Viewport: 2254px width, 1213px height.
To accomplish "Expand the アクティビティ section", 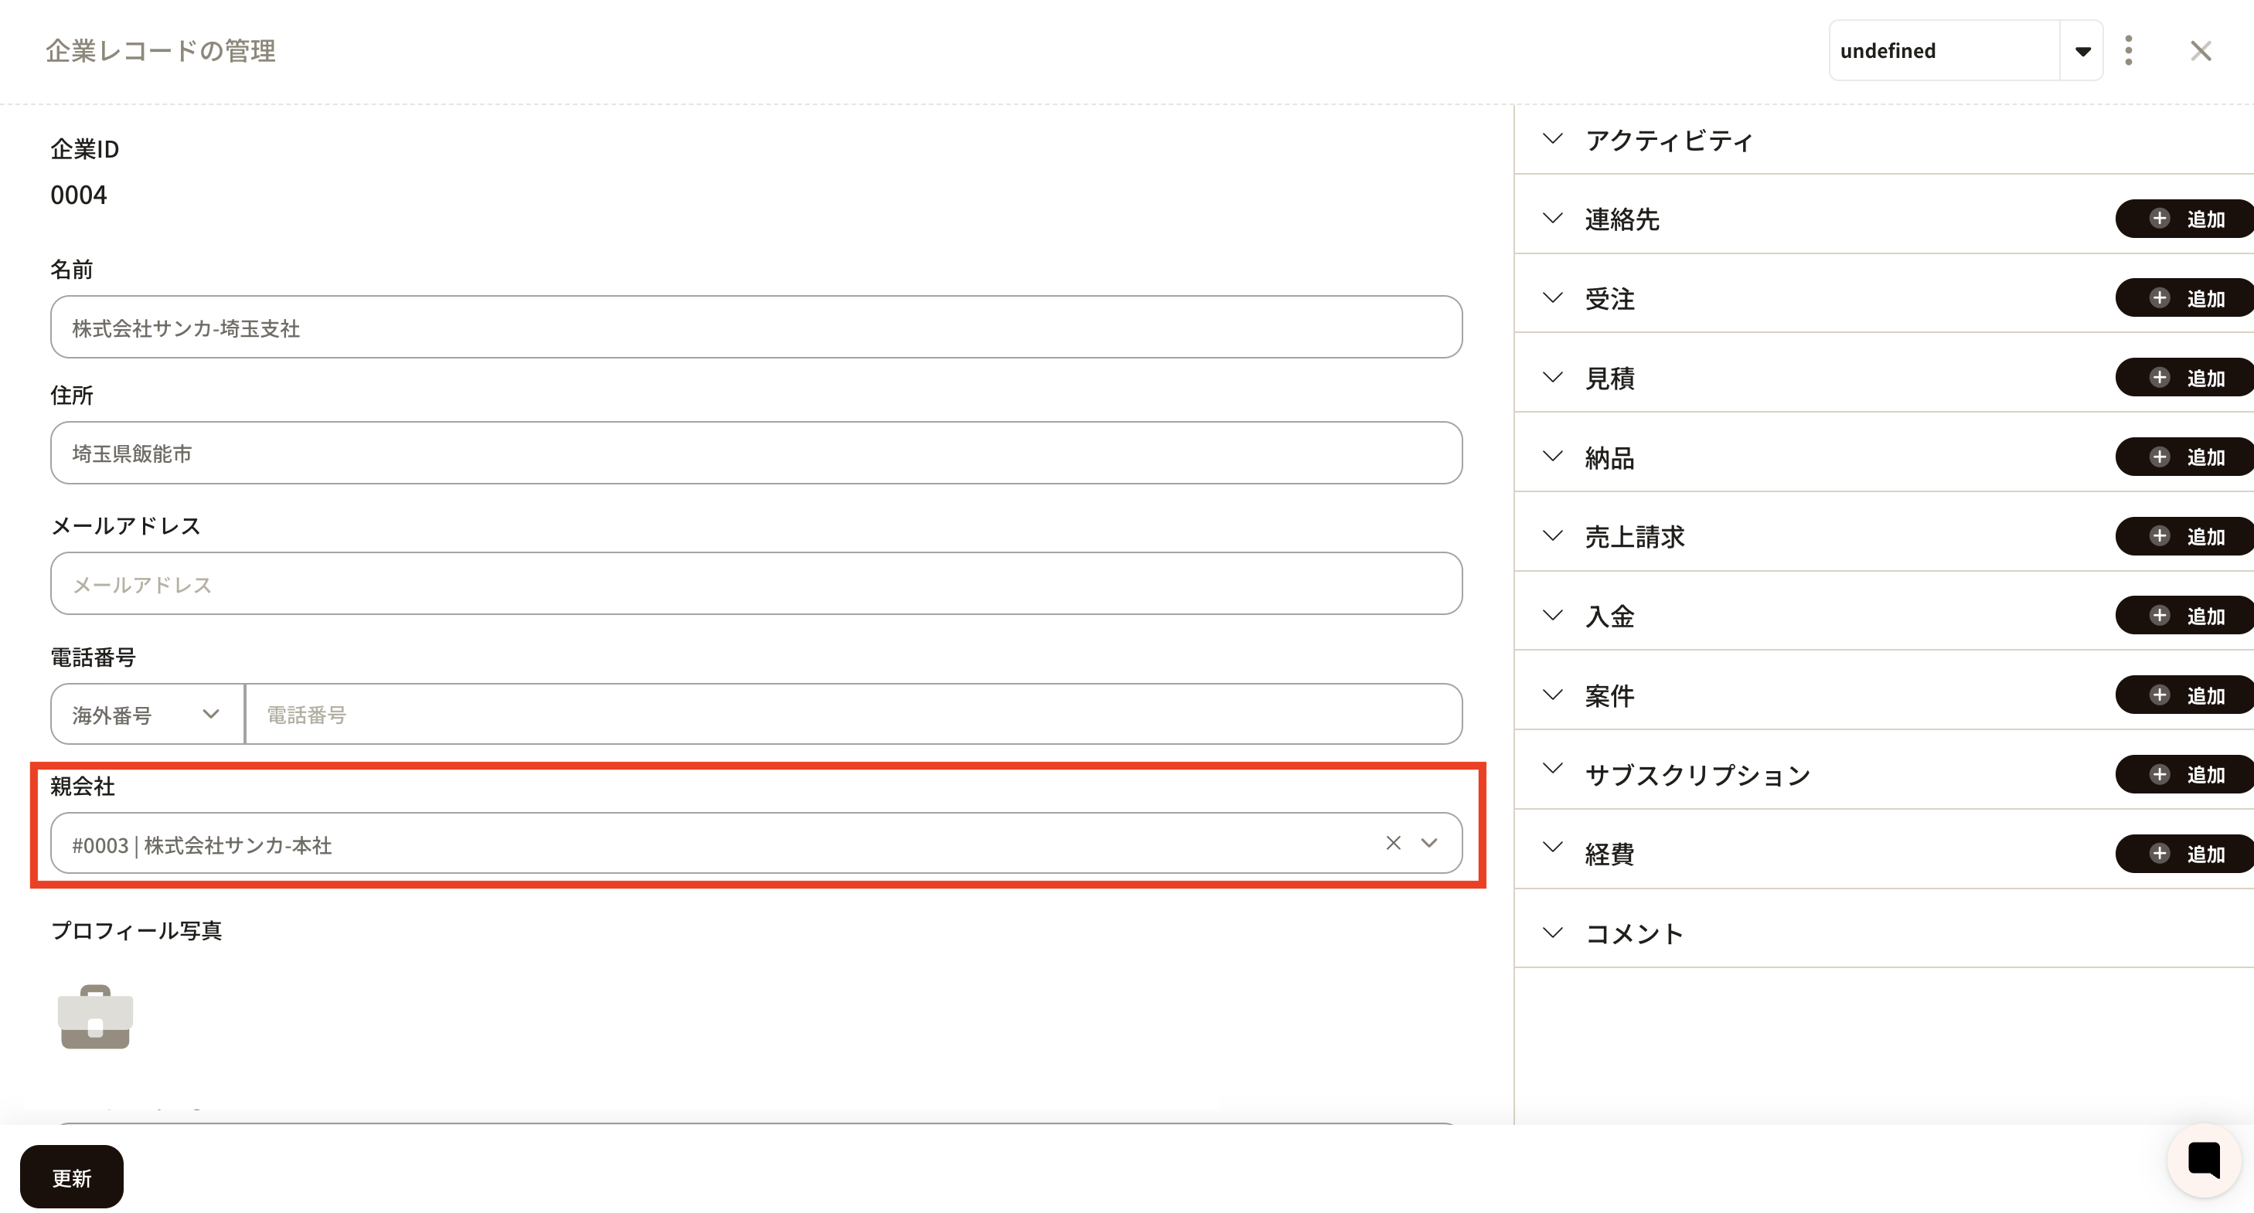I will click(1553, 140).
